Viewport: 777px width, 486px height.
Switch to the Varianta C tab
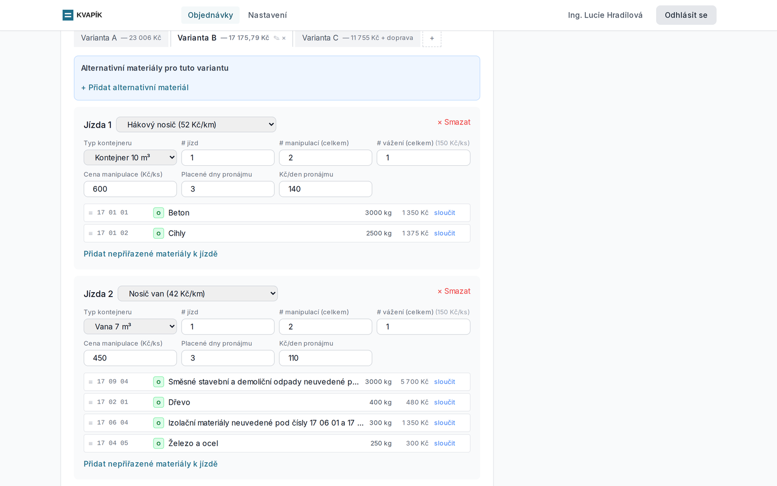[x=357, y=38]
